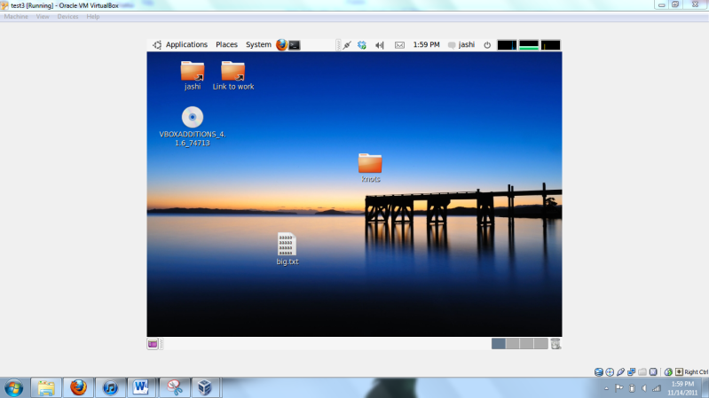
Task: Click the 1:59 PM panel clock
Action: [426, 44]
